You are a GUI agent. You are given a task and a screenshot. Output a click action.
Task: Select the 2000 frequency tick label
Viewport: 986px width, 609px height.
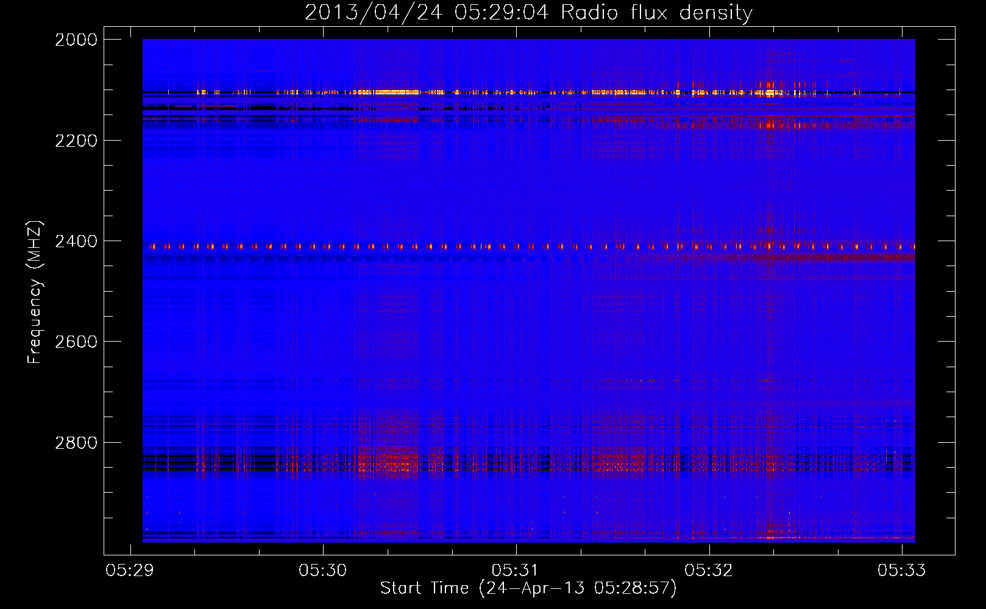76,40
